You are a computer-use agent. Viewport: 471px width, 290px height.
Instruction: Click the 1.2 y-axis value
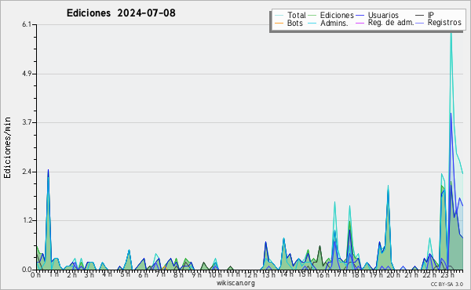click(27, 220)
